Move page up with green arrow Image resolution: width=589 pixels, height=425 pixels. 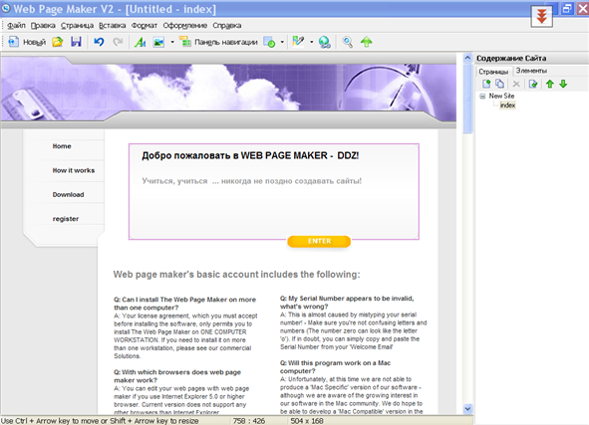(x=550, y=84)
